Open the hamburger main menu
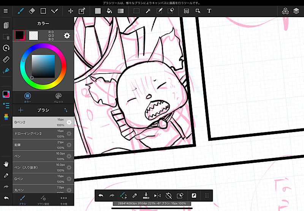The height and width of the screenshot is (211, 304). click(x=6, y=11)
